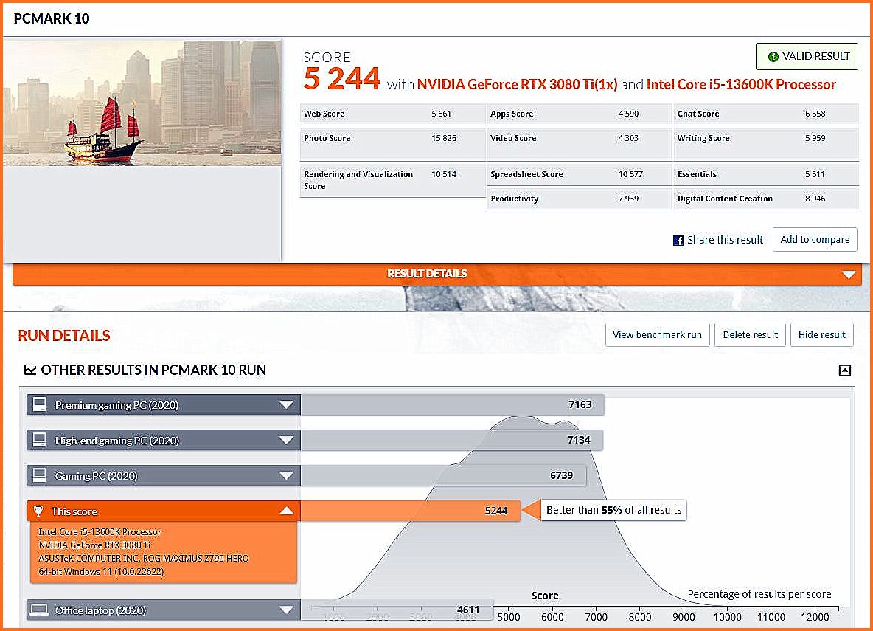Click the 7134 score bar

coord(451,441)
